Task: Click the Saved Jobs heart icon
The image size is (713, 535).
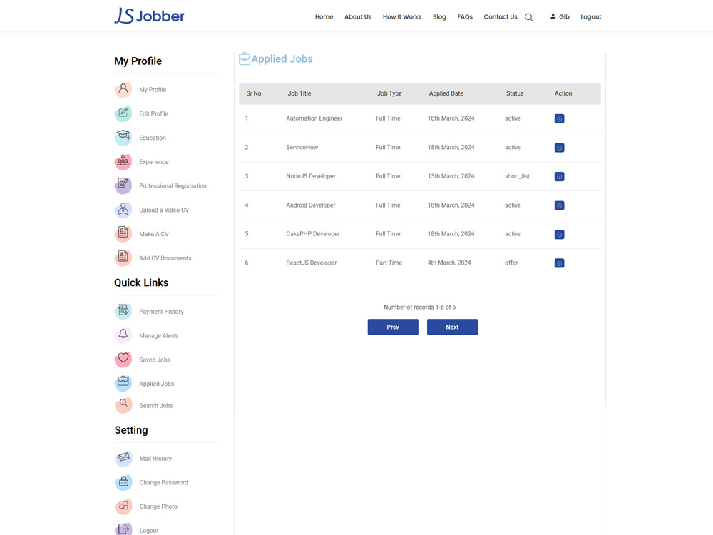Action: (123, 360)
